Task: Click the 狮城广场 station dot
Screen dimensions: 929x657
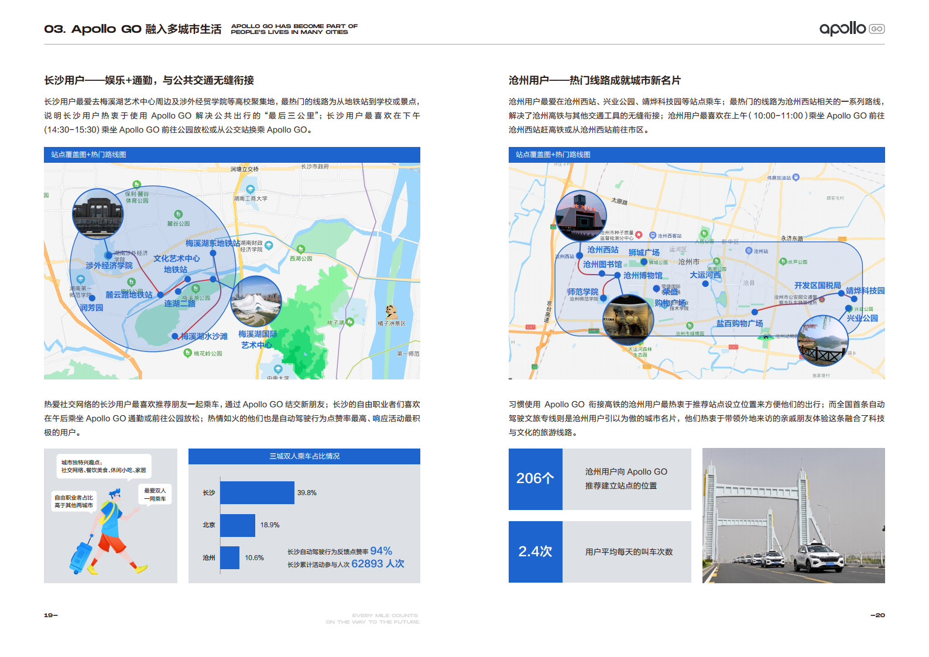Action: (644, 261)
